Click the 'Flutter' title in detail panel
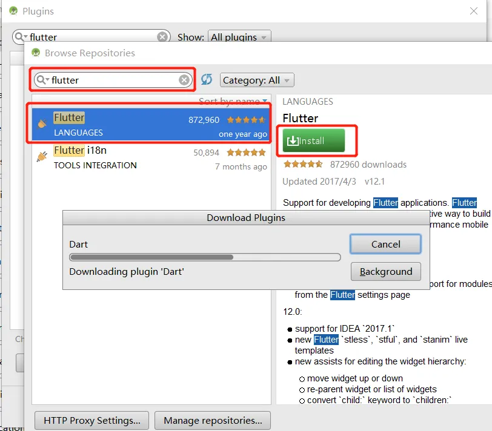Screen dimensions: 492x431 point(300,118)
